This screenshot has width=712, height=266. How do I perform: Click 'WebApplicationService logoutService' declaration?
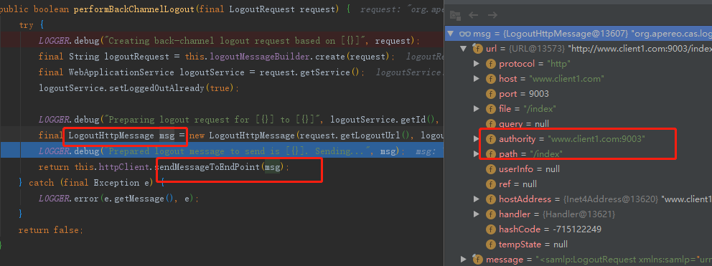156,72
